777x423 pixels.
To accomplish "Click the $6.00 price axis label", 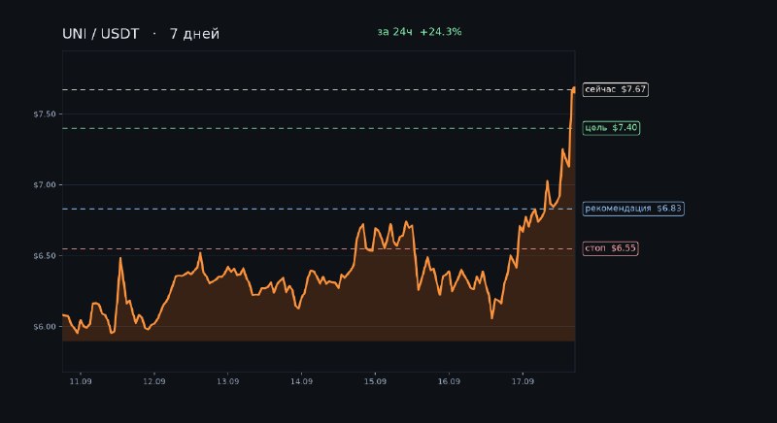I will coord(45,327).
